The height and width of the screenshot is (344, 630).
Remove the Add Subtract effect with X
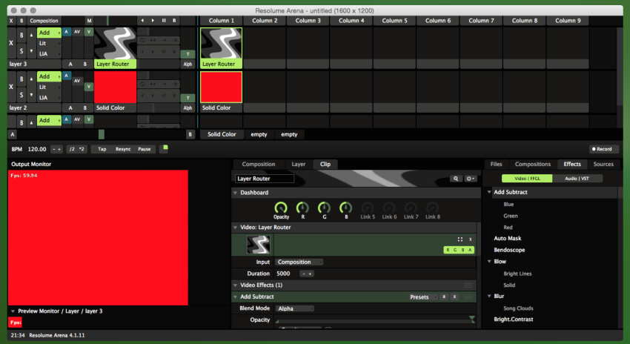(454, 297)
